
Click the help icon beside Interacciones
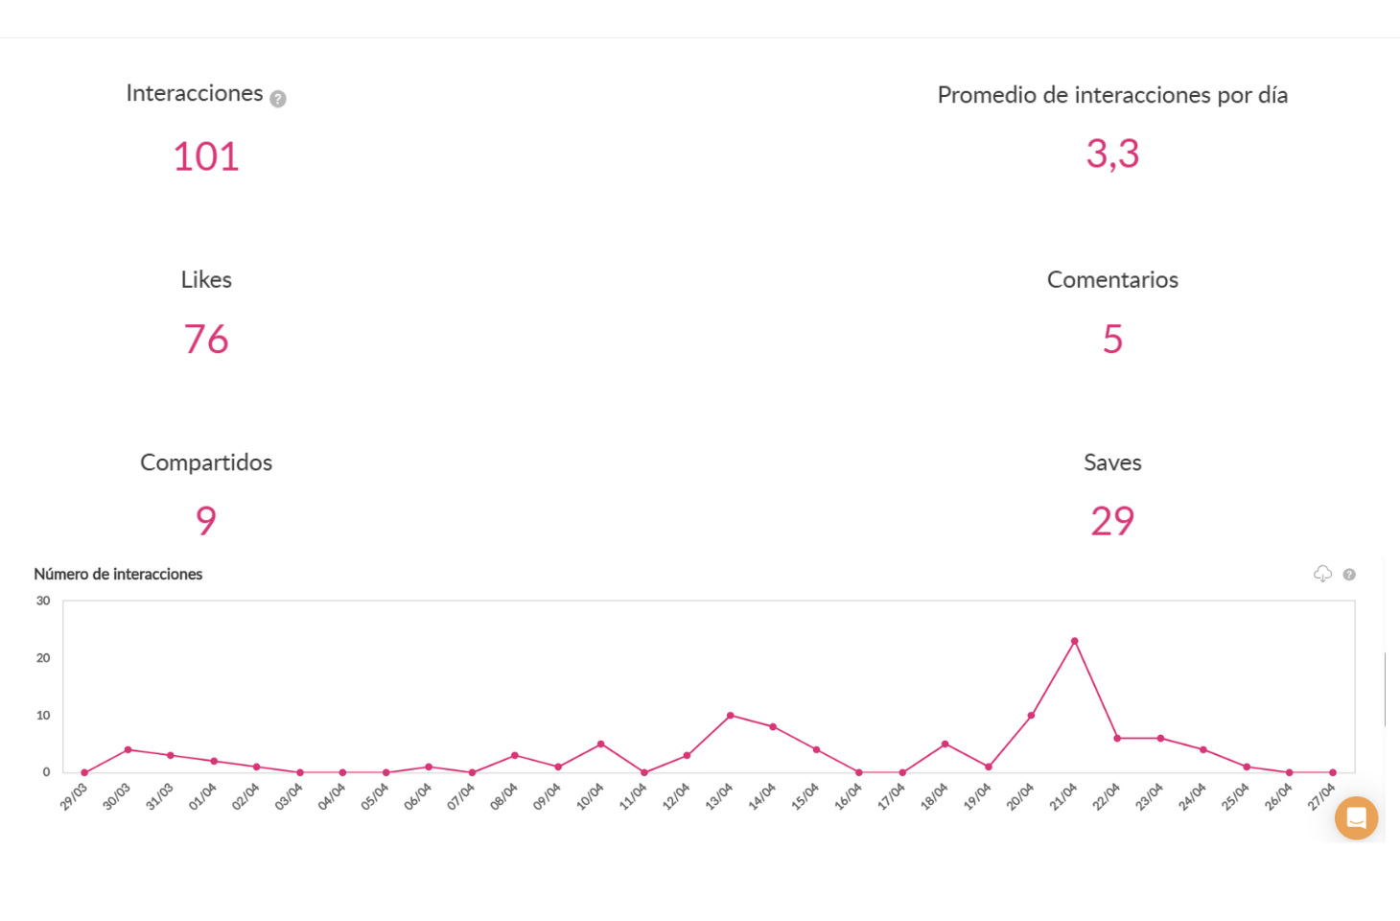[x=278, y=99]
